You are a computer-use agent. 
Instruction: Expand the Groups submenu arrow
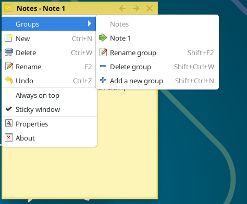90,23
